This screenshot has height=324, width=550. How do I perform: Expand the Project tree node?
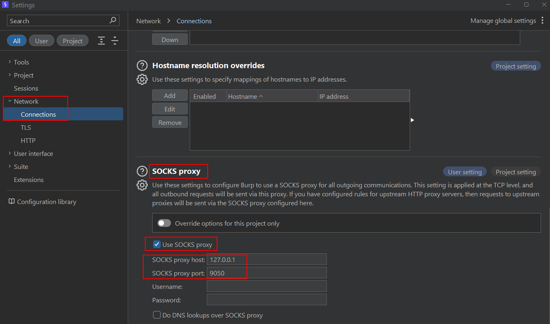pyautogui.click(x=10, y=75)
